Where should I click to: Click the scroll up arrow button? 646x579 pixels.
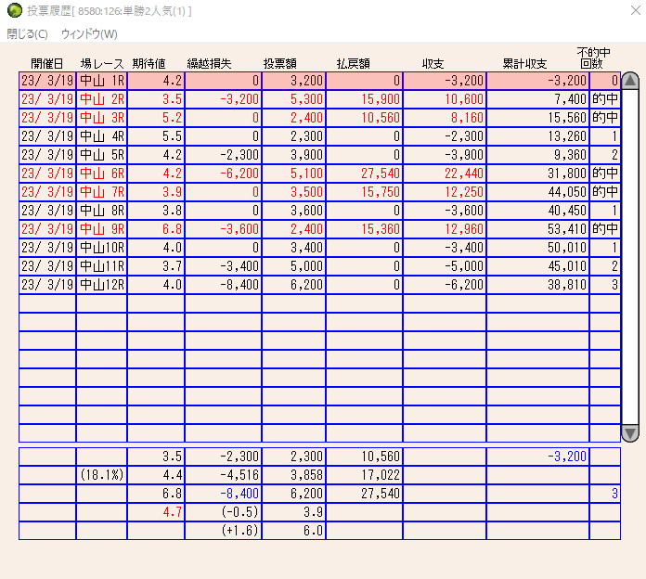coord(630,81)
